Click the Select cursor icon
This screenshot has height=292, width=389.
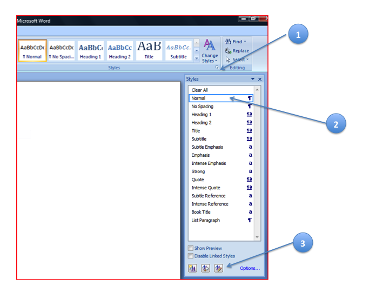228,60
